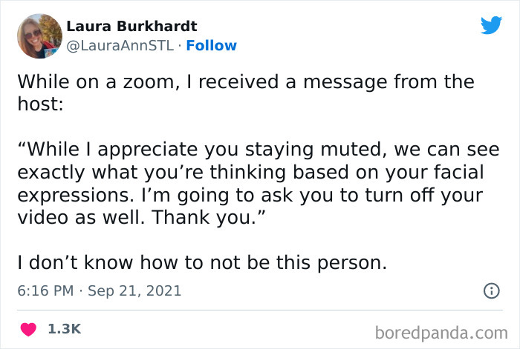Click the Sep 21, 2021 date
520x349 pixels.
tap(134, 291)
